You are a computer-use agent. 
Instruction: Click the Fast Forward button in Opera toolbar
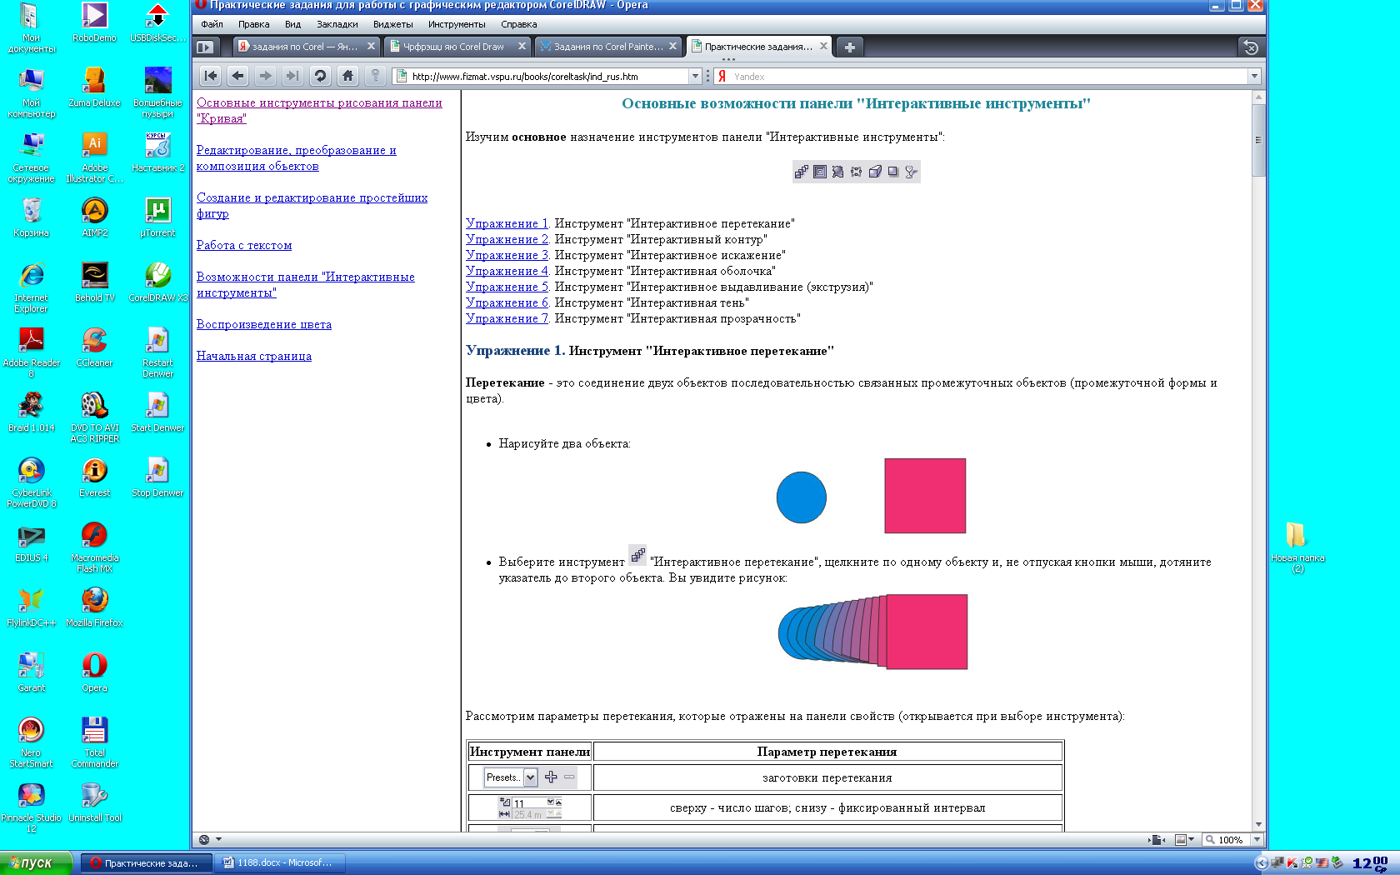click(292, 76)
